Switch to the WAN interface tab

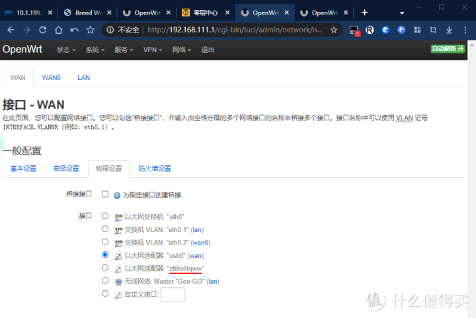point(18,77)
